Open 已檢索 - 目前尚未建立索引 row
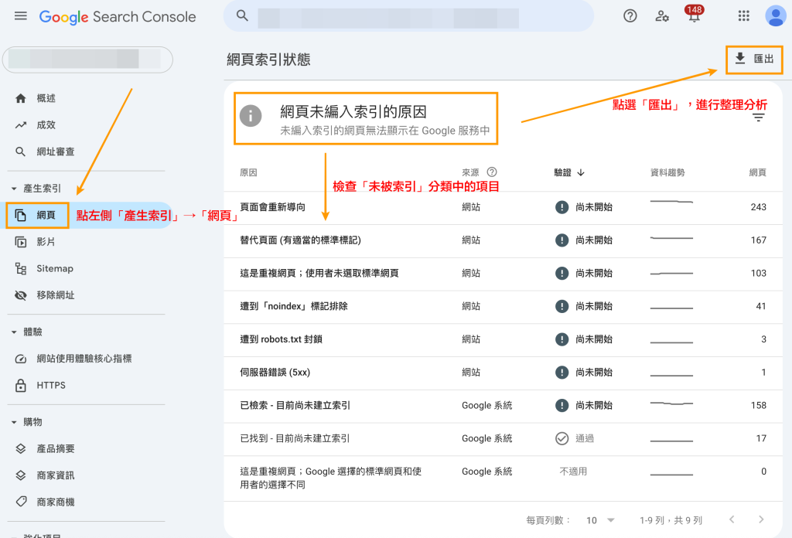 click(x=503, y=406)
